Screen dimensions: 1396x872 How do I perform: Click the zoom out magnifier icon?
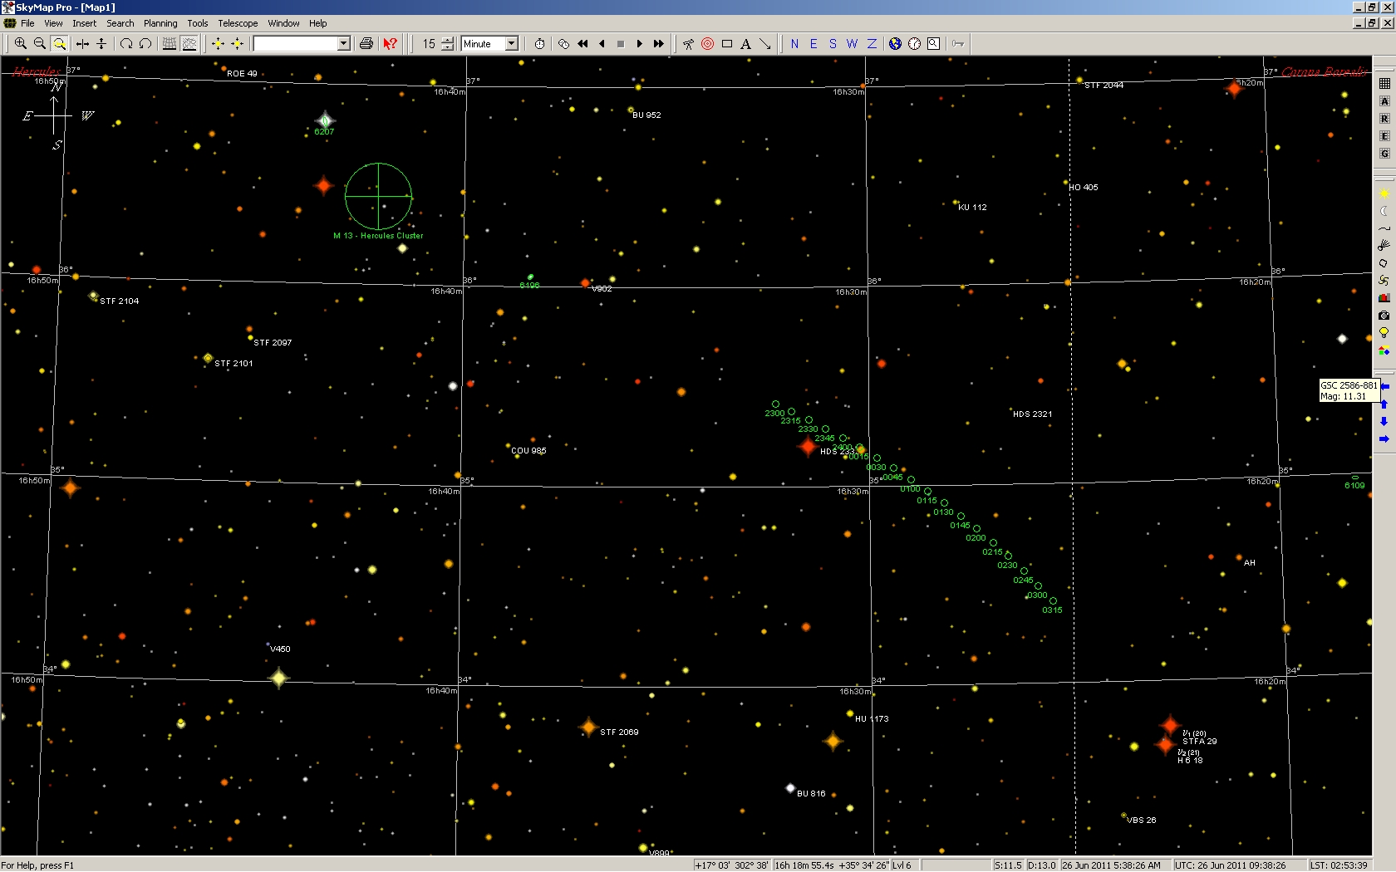click(x=39, y=44)
